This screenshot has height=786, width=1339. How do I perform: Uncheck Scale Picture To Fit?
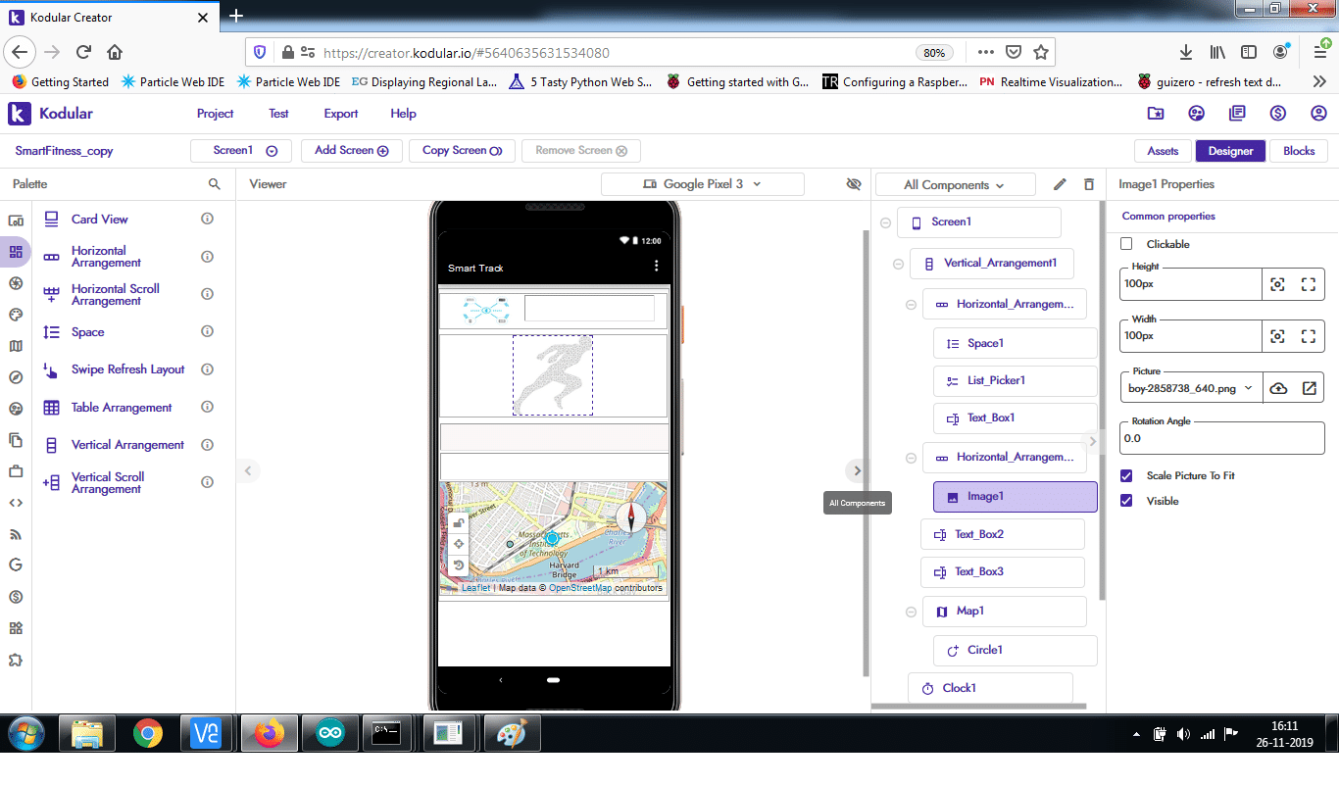(1126, 475)
